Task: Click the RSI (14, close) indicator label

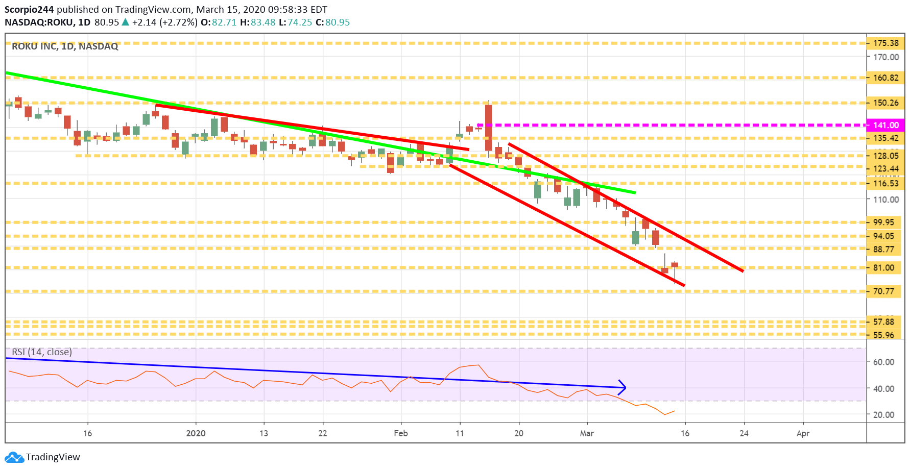Action: tap(42, 352)
